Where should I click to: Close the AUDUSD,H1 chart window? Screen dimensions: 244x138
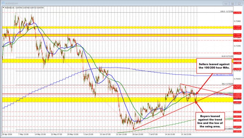(x=239, y=3)
